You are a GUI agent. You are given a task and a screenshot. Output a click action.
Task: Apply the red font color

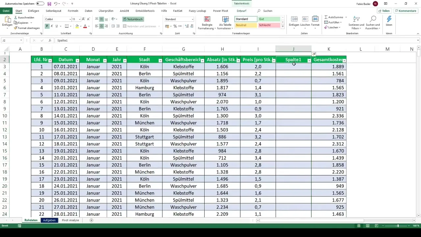(85, 26)
